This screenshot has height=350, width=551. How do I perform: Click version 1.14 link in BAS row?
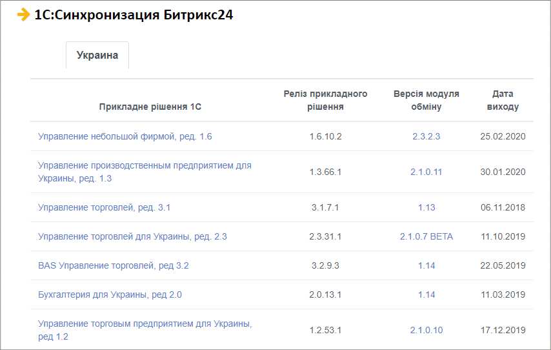coord(426,265)
